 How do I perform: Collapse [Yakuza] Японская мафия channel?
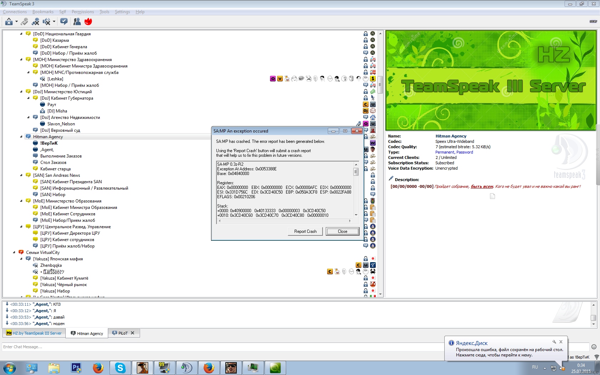coord(21,259)
